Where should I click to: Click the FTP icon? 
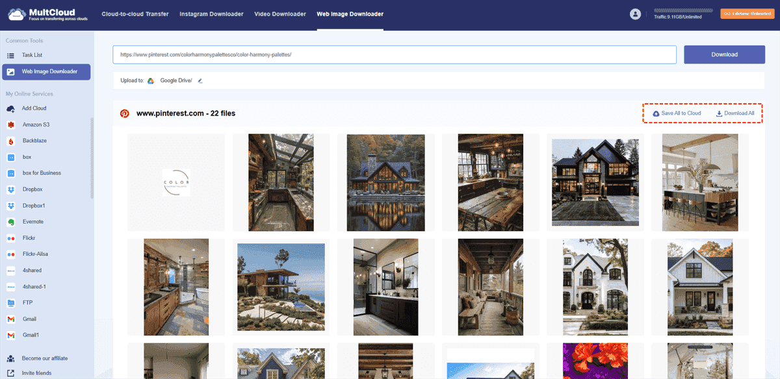click(x=11, y=303)
